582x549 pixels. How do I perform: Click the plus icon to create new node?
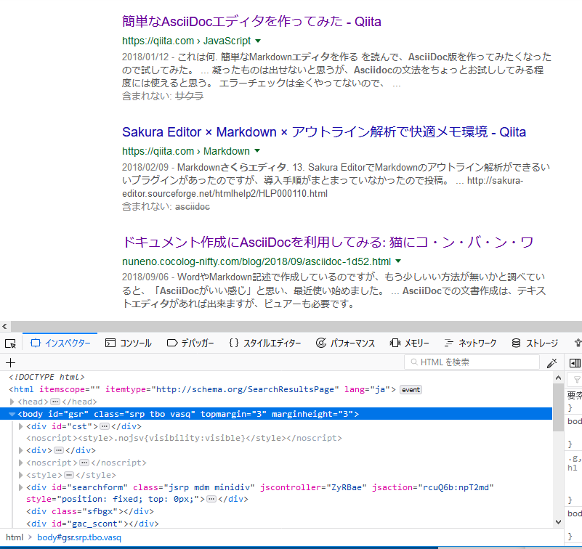10,362
